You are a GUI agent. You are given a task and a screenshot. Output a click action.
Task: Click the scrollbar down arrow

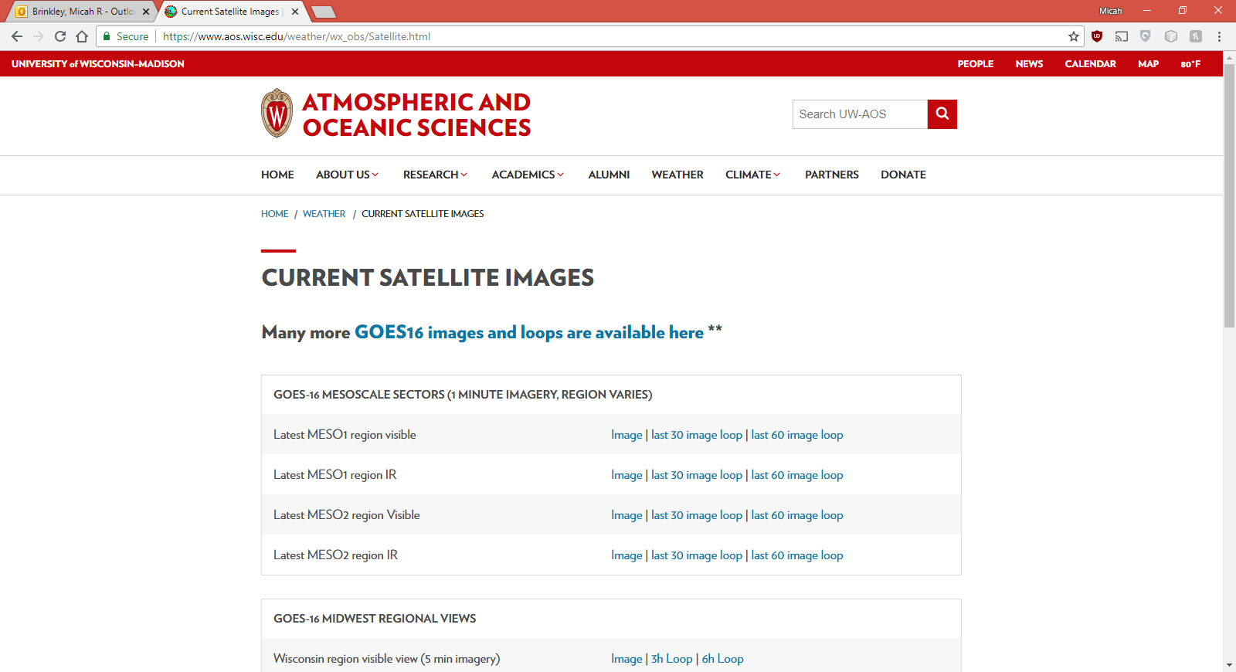click(x=1229, y=665)
